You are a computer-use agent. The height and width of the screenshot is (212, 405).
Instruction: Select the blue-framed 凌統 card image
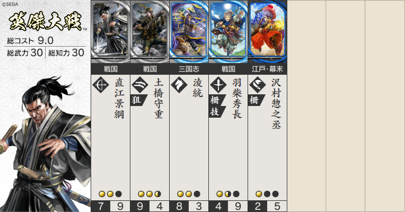tap(189, 31)
